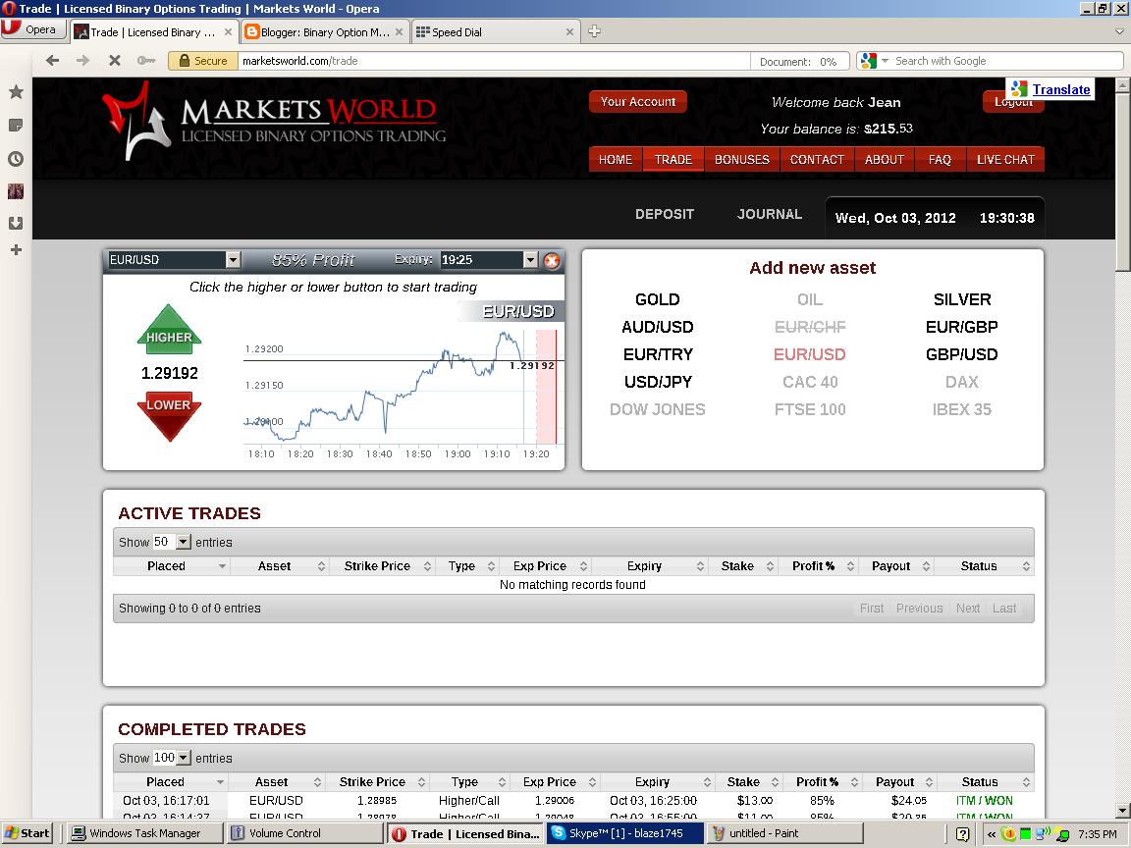Click the help question mark tray icon
The image size is (1131, 848).
(962, 833)
